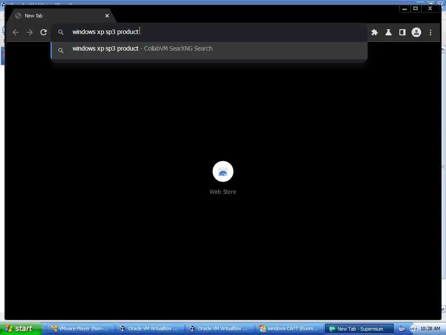Open the profile avatar icon

(x=416, y=32)
